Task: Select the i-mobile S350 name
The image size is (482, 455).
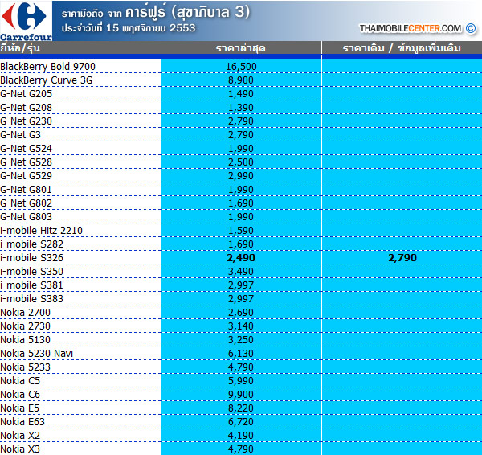Action: (x=31, y=272)
